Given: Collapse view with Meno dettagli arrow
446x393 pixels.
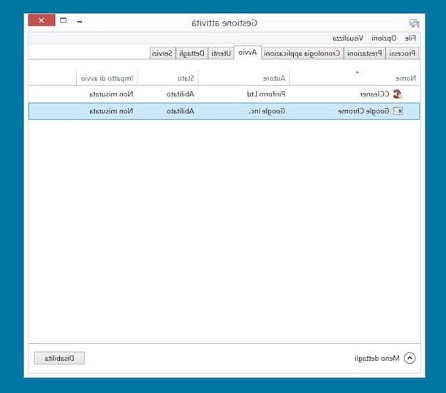Looking at the screenshot, I should pos(409,358).
